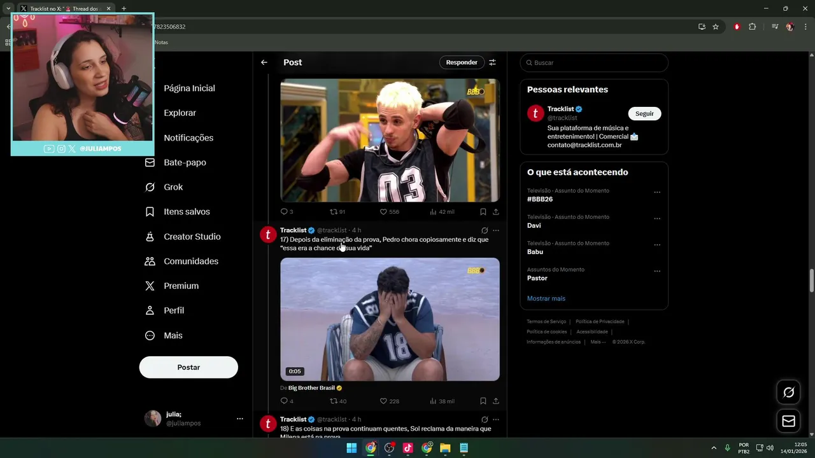Open Política de Privacidade link
The image size is (815, 458).
600,322
